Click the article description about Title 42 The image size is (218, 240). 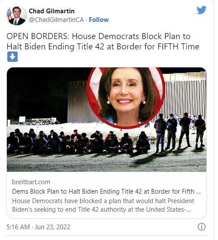point(103,205)
